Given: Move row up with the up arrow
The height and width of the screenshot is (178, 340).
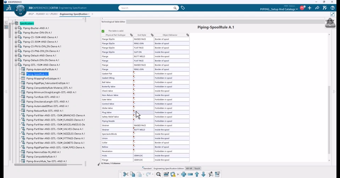Looking at the screenshot, I should point(197,174).
